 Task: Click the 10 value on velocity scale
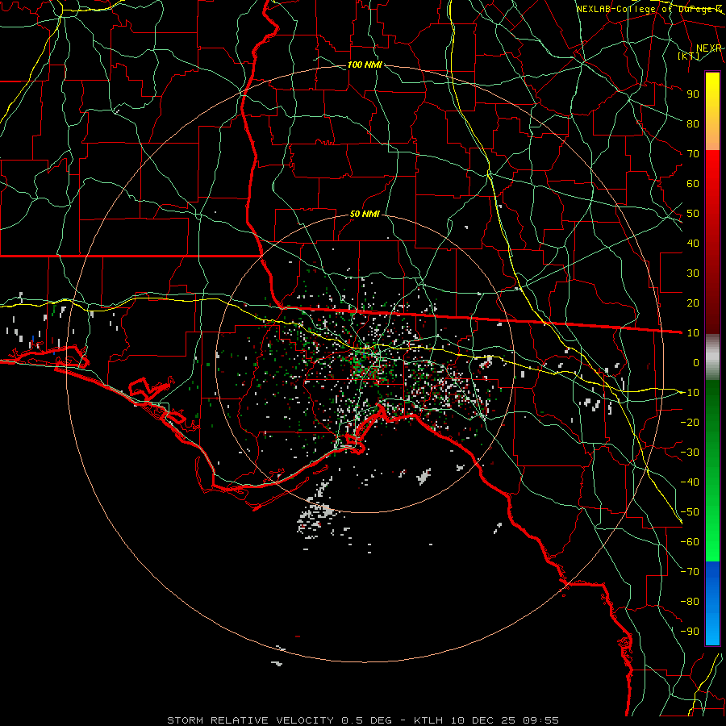coord(693,333)
